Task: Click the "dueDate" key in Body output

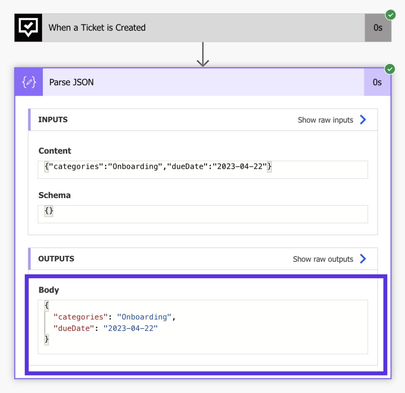Action: click(74, 328)
